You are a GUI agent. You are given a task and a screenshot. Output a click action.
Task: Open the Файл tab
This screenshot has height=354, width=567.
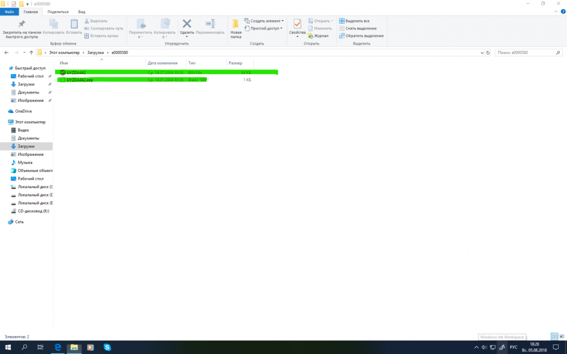pos(9,11)
